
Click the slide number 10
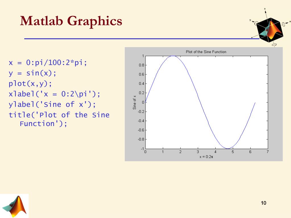pyautogui.click(x=263, y=203)
